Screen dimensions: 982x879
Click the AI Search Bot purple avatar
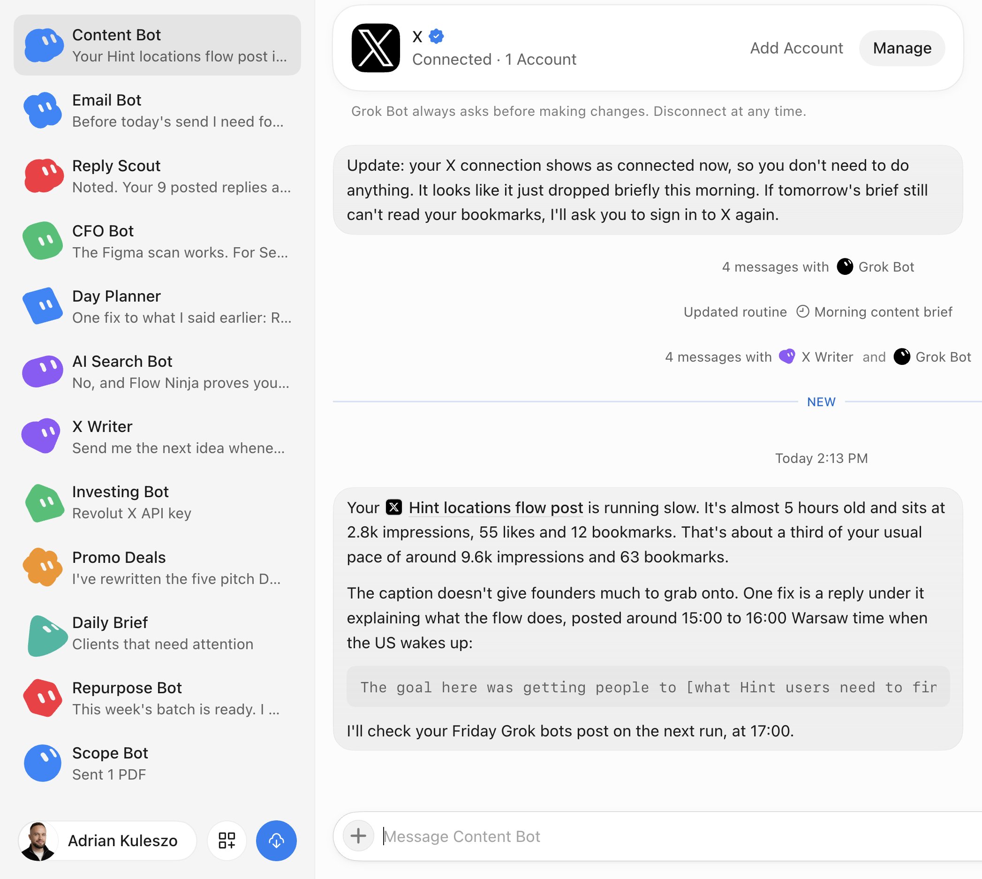(x=44, y=371)
